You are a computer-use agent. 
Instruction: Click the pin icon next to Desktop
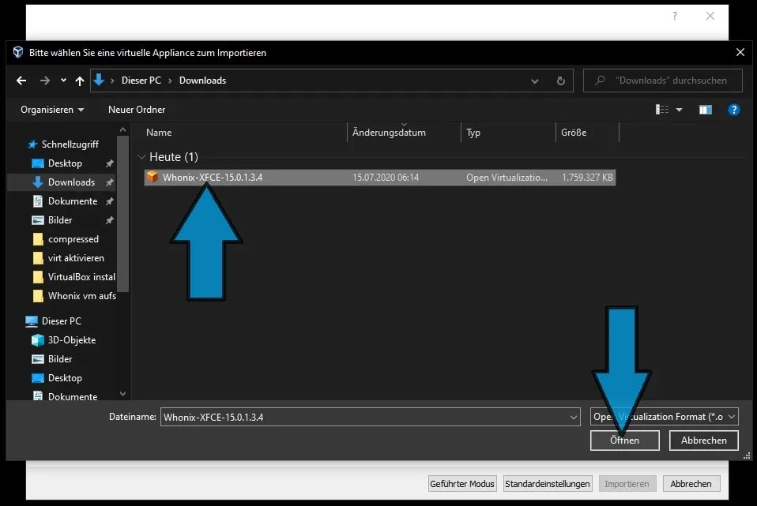pos(110,163)
